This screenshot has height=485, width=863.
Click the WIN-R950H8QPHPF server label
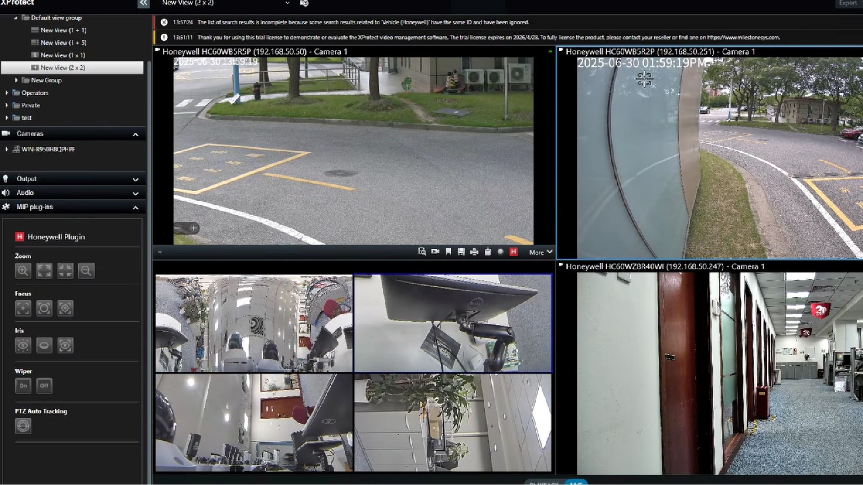(49, 150)
